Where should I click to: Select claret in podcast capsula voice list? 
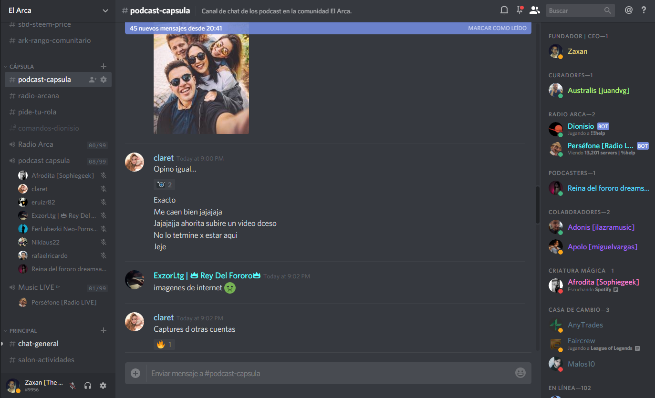[62, 189]
